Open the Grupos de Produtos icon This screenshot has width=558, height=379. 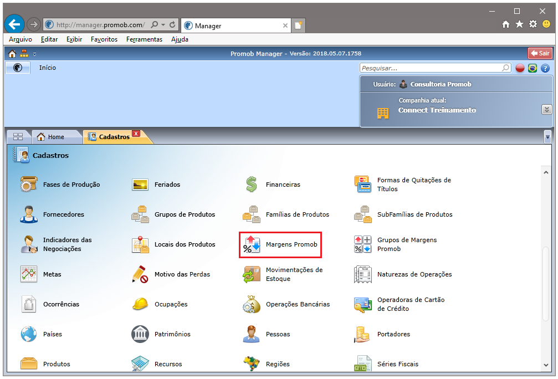(x=140, y=214)
